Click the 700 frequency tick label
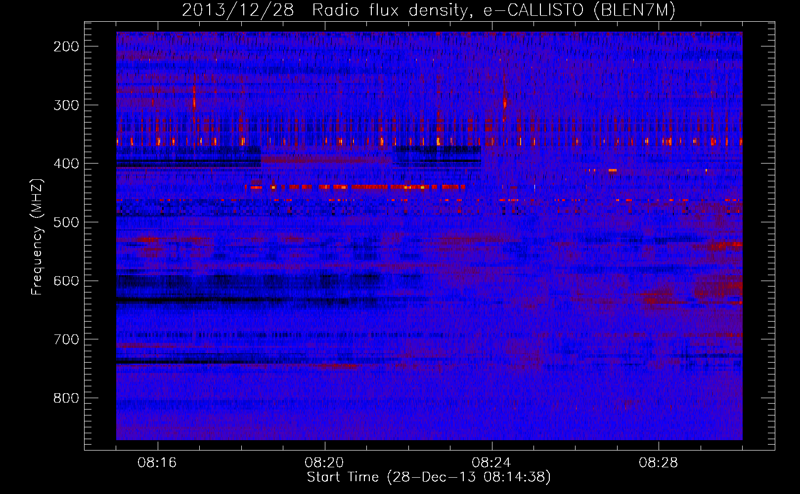The image size is (800, 494). (x=66, y=339)
